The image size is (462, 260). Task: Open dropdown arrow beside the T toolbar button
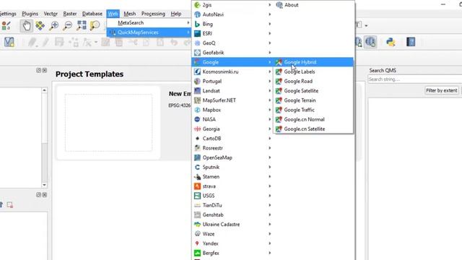366,26
